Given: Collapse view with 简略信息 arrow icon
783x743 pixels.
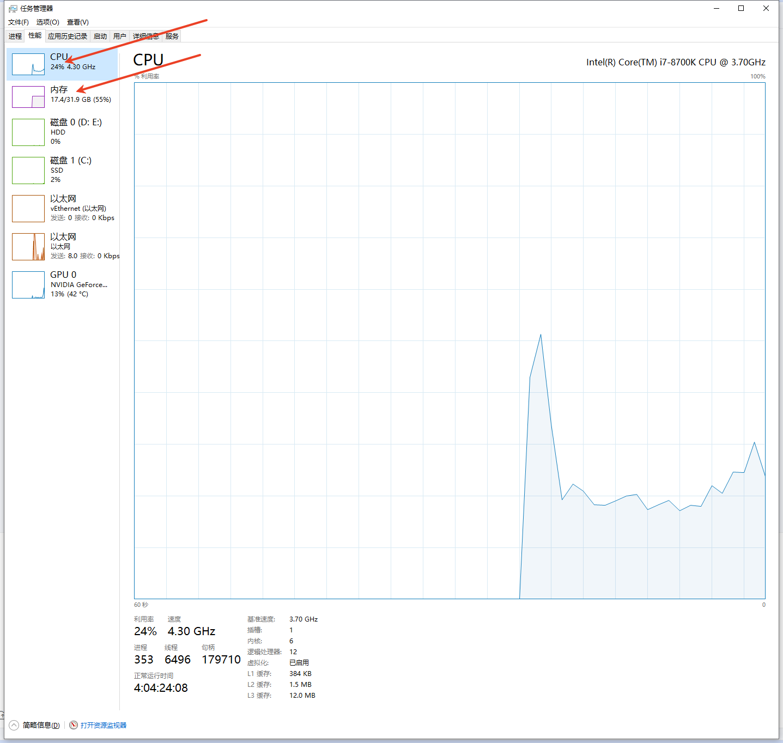Looking at the screenshot, I should (14, 725).
